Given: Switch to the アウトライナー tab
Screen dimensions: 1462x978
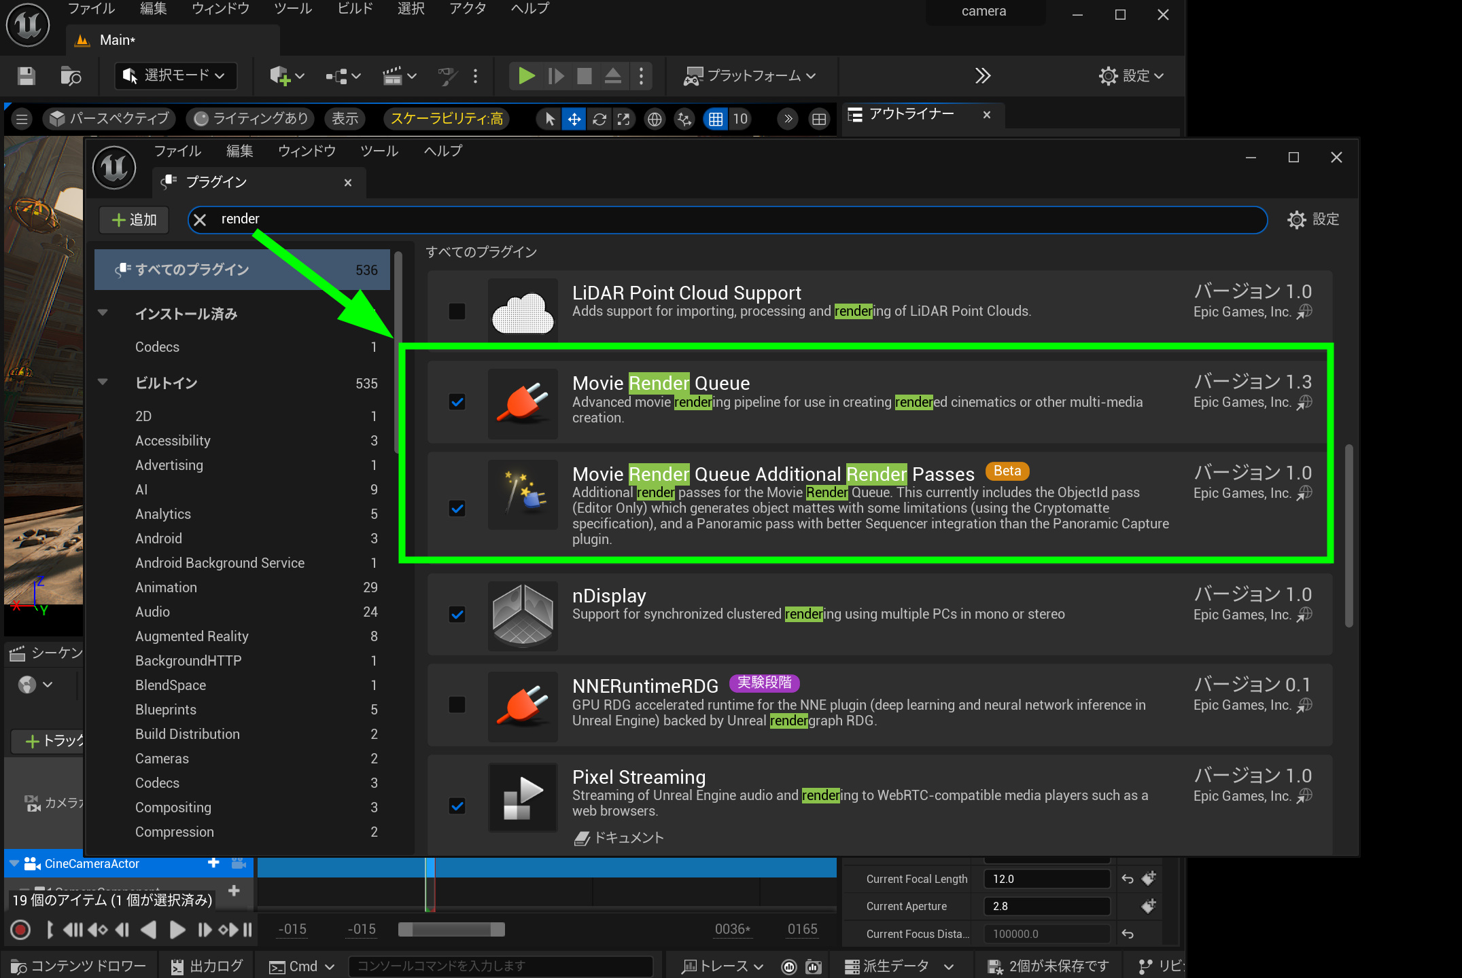Looking at the screenshot, I should click(911, 114).
